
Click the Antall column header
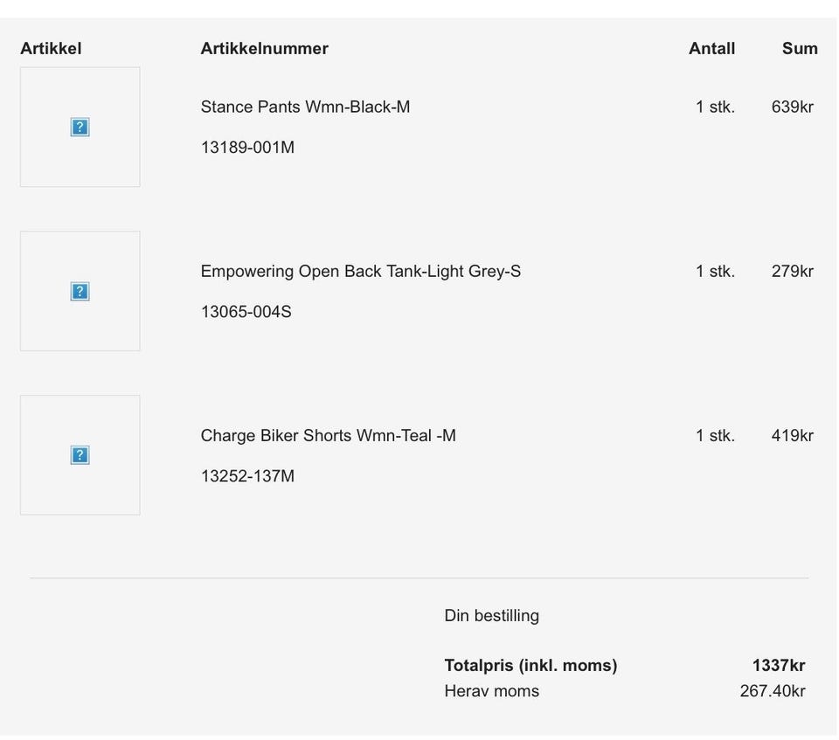coord(711,49)
